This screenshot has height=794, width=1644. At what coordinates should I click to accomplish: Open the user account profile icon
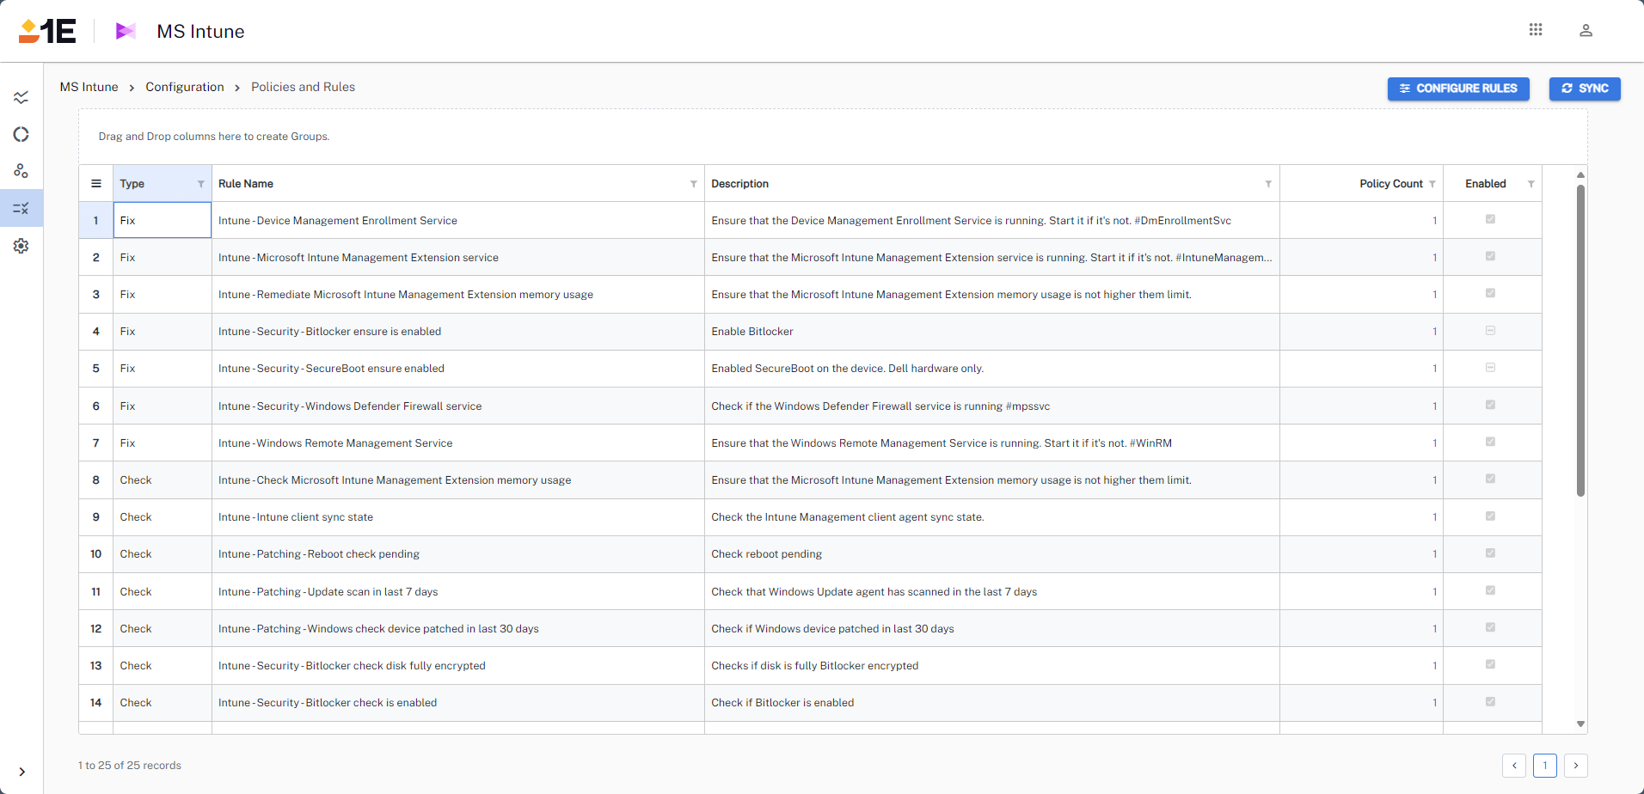pos(1586,30)
